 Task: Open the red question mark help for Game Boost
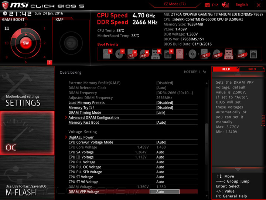point(50,63)
